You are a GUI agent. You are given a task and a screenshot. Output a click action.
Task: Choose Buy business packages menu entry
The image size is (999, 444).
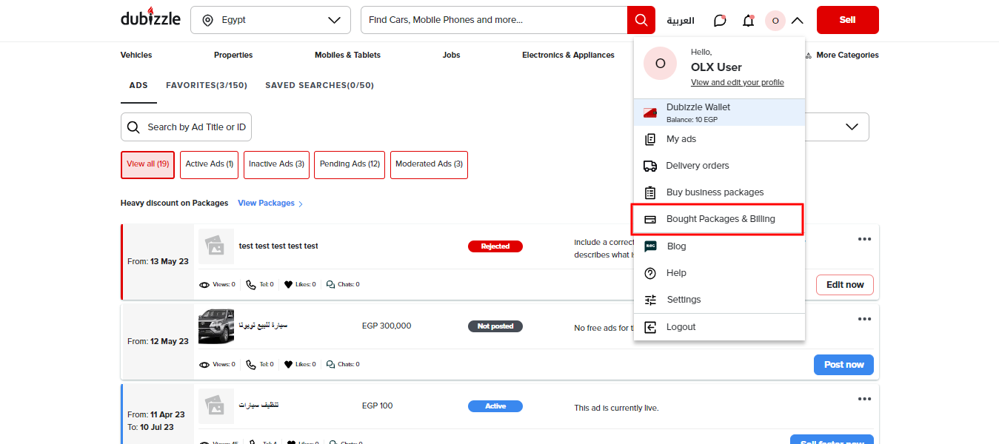click(x=719, y=192)
